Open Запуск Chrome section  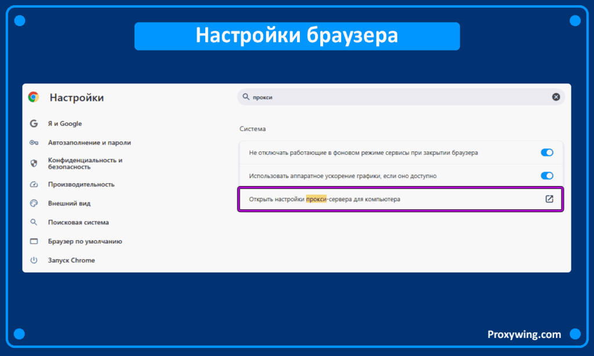(71, 260)
